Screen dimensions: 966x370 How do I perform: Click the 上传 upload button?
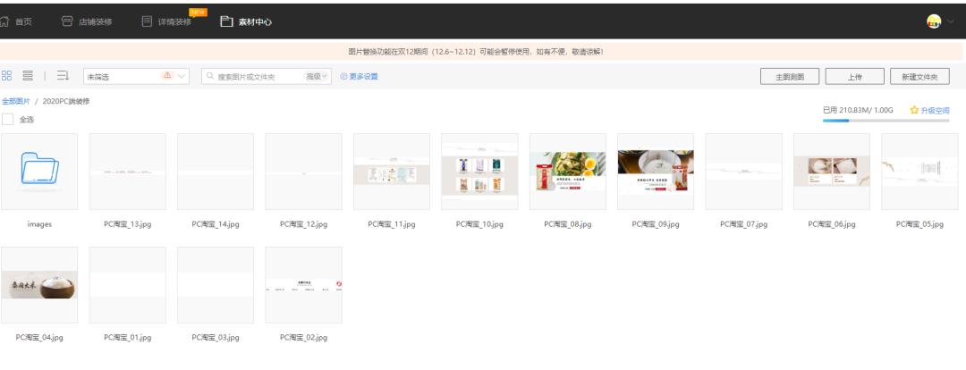854,76
